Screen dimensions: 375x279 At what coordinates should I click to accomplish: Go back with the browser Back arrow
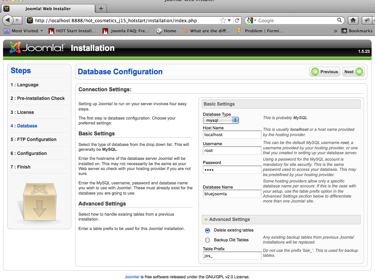8,20
